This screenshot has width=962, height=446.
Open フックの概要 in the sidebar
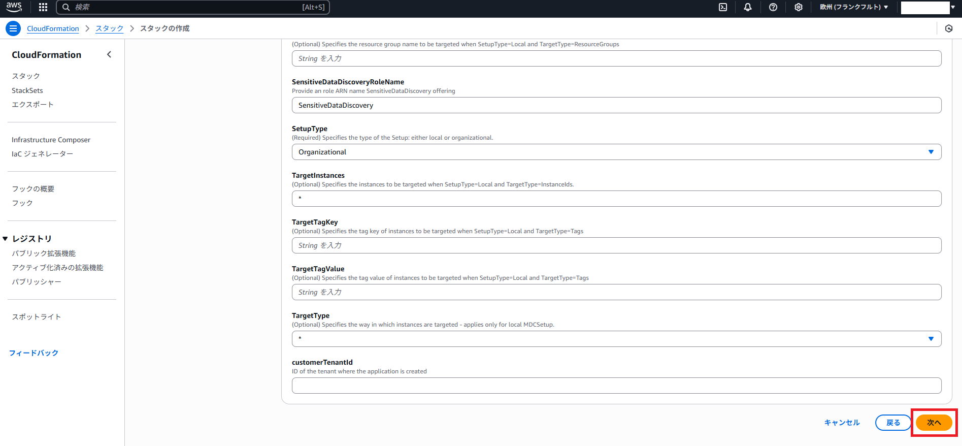coord(33,189)
